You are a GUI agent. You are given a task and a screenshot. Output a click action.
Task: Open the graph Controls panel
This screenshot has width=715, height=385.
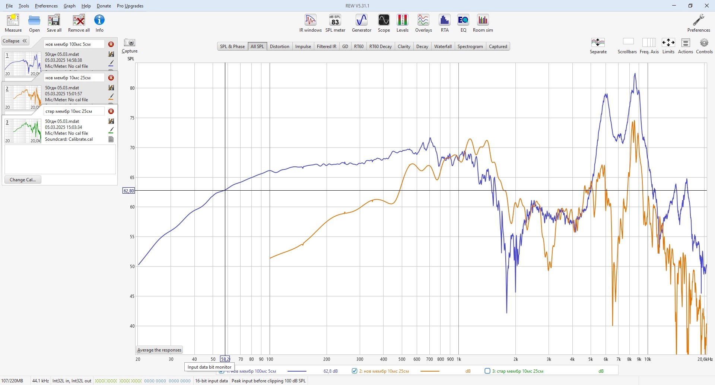(x=704, y=46)
